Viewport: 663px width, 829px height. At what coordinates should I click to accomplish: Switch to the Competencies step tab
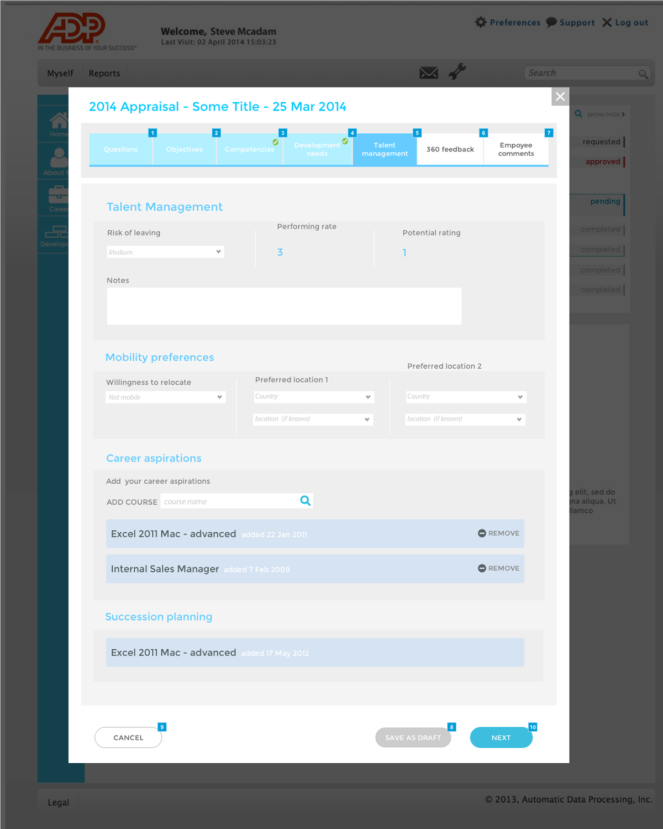(250, 149)
